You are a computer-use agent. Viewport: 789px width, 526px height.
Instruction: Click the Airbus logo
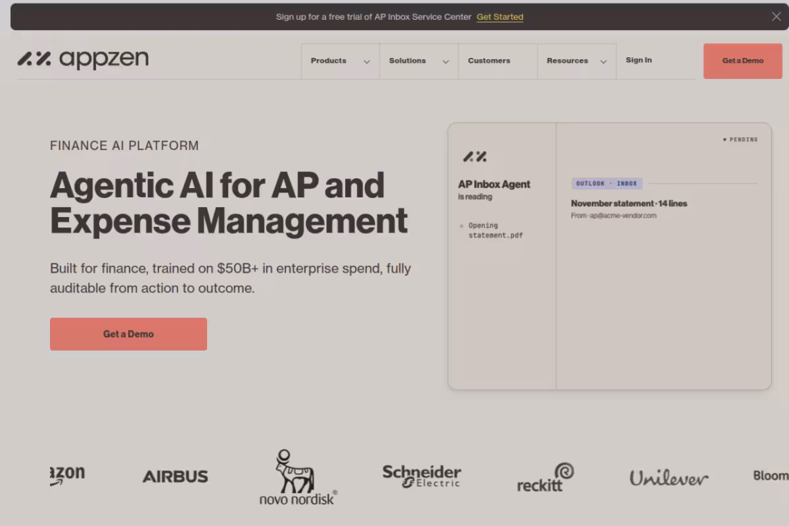point(176,477)
